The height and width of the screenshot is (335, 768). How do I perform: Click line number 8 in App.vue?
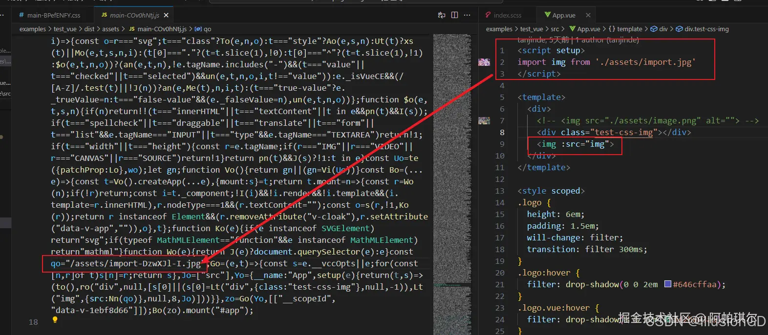tap(502, 132)
